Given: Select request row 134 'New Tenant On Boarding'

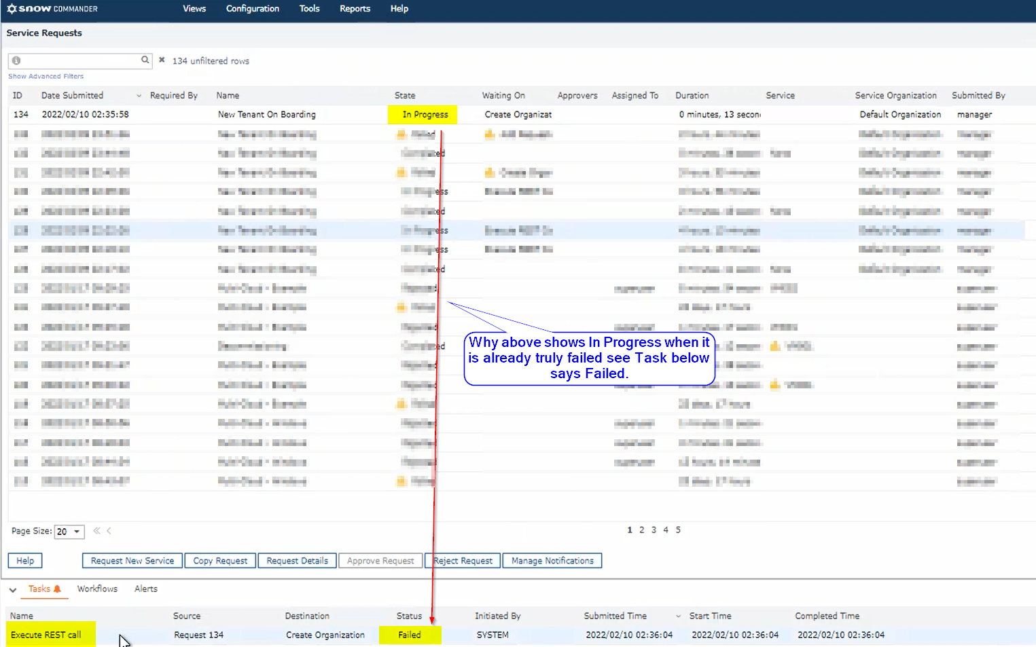Looking at the screenshot, I should pos(516,115).
